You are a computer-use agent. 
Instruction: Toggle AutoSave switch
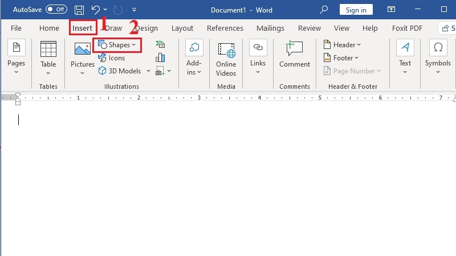click(x=56, y=9)
